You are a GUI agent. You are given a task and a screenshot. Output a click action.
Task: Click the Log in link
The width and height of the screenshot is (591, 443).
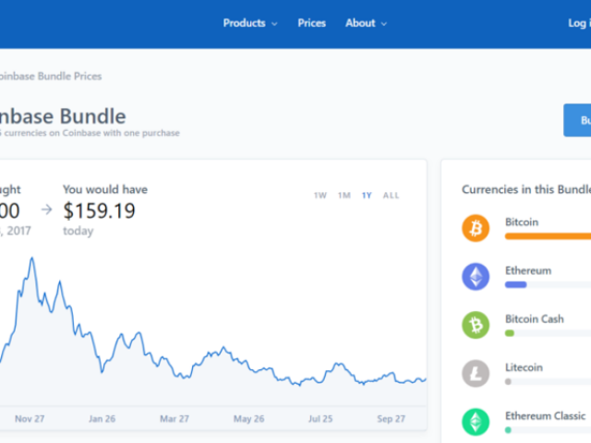[579, 23]
